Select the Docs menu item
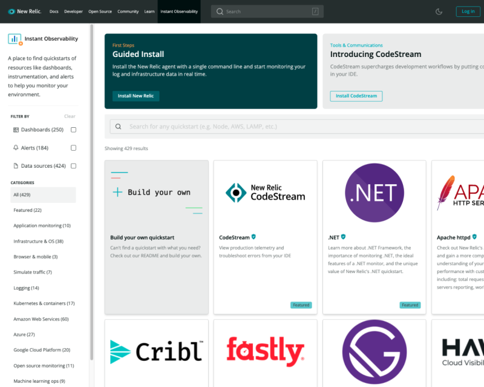 pos(54,12)
